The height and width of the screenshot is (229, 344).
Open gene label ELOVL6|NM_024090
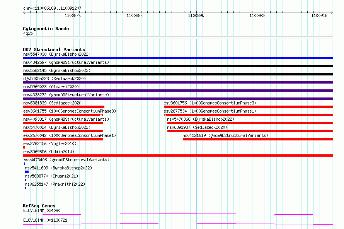point(42,210)
